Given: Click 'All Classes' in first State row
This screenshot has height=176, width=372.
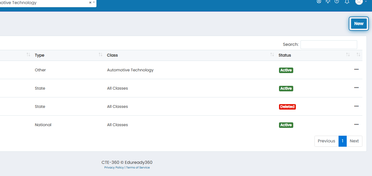Looking at the screenshot, I should click(x=117, y=88).
